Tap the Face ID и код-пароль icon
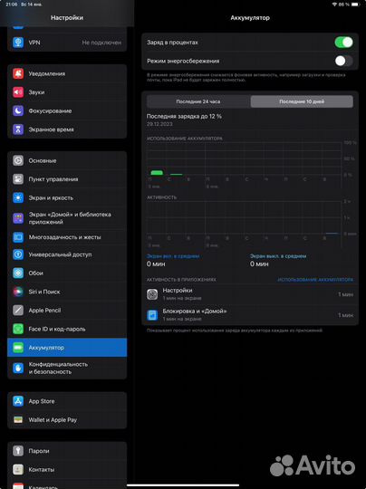 [18, 329]
